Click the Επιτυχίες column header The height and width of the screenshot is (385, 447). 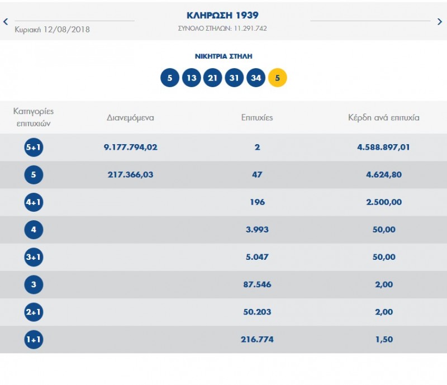pos(257,118)
